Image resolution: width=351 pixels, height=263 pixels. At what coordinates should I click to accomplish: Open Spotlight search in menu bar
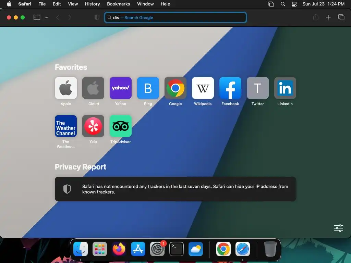pos(283,4)
